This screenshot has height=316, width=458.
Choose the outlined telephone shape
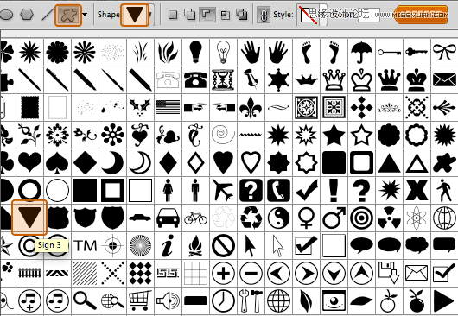coord(168,80)
